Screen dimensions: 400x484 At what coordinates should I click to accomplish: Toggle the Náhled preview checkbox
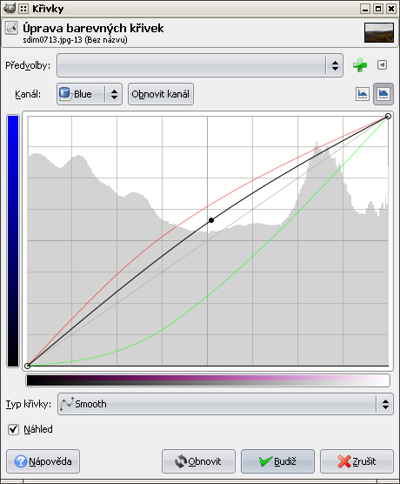(x=13, y=429)
